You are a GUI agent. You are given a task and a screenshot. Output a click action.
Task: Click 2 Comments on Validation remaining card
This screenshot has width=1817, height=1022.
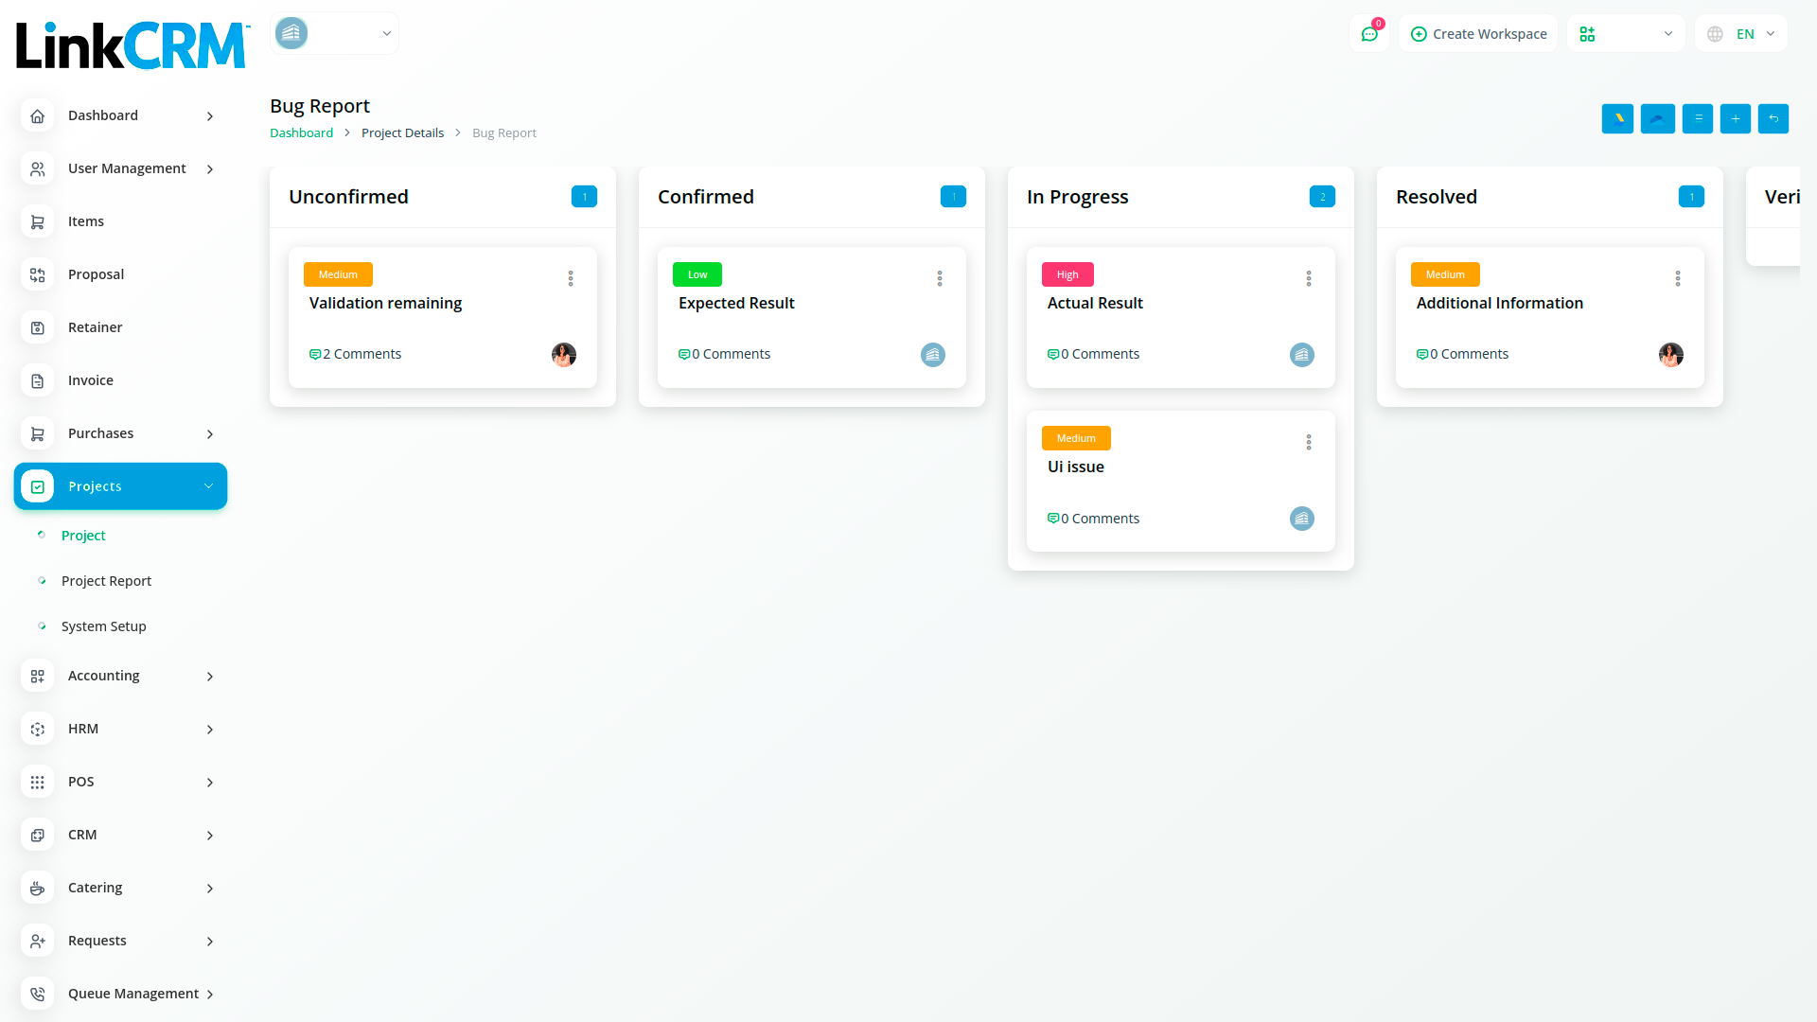coord(356,354)
